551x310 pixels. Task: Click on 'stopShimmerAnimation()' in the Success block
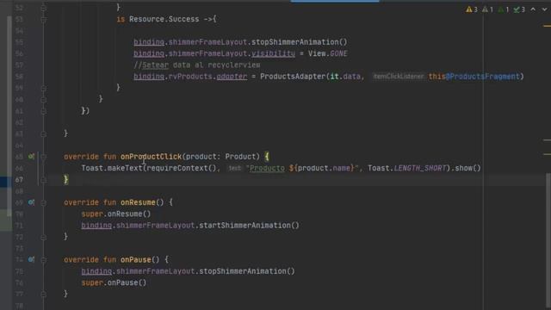299,42
